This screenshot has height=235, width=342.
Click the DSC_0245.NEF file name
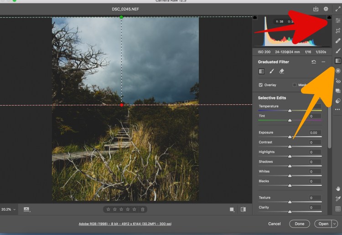125,9
